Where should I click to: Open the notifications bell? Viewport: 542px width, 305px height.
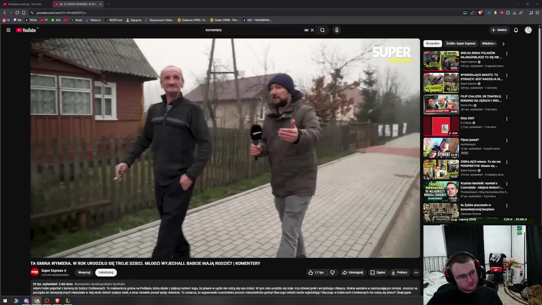pos(516,30)
